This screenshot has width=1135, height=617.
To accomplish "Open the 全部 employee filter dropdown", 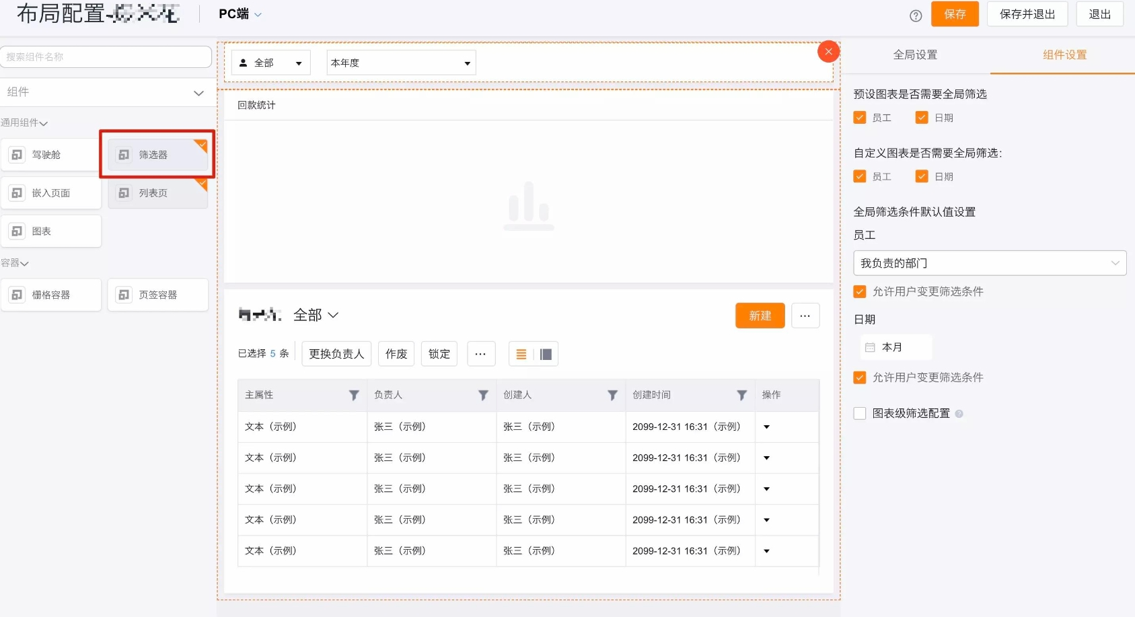I will click(271, 63).
